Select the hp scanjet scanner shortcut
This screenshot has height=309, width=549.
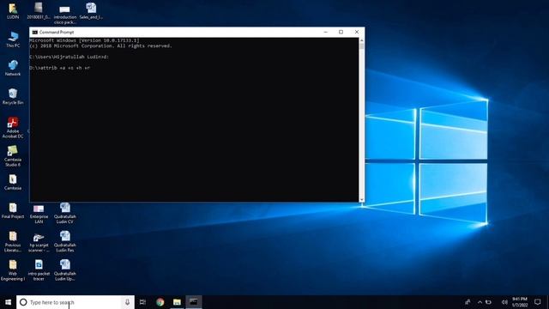click(x=39, y=242)
